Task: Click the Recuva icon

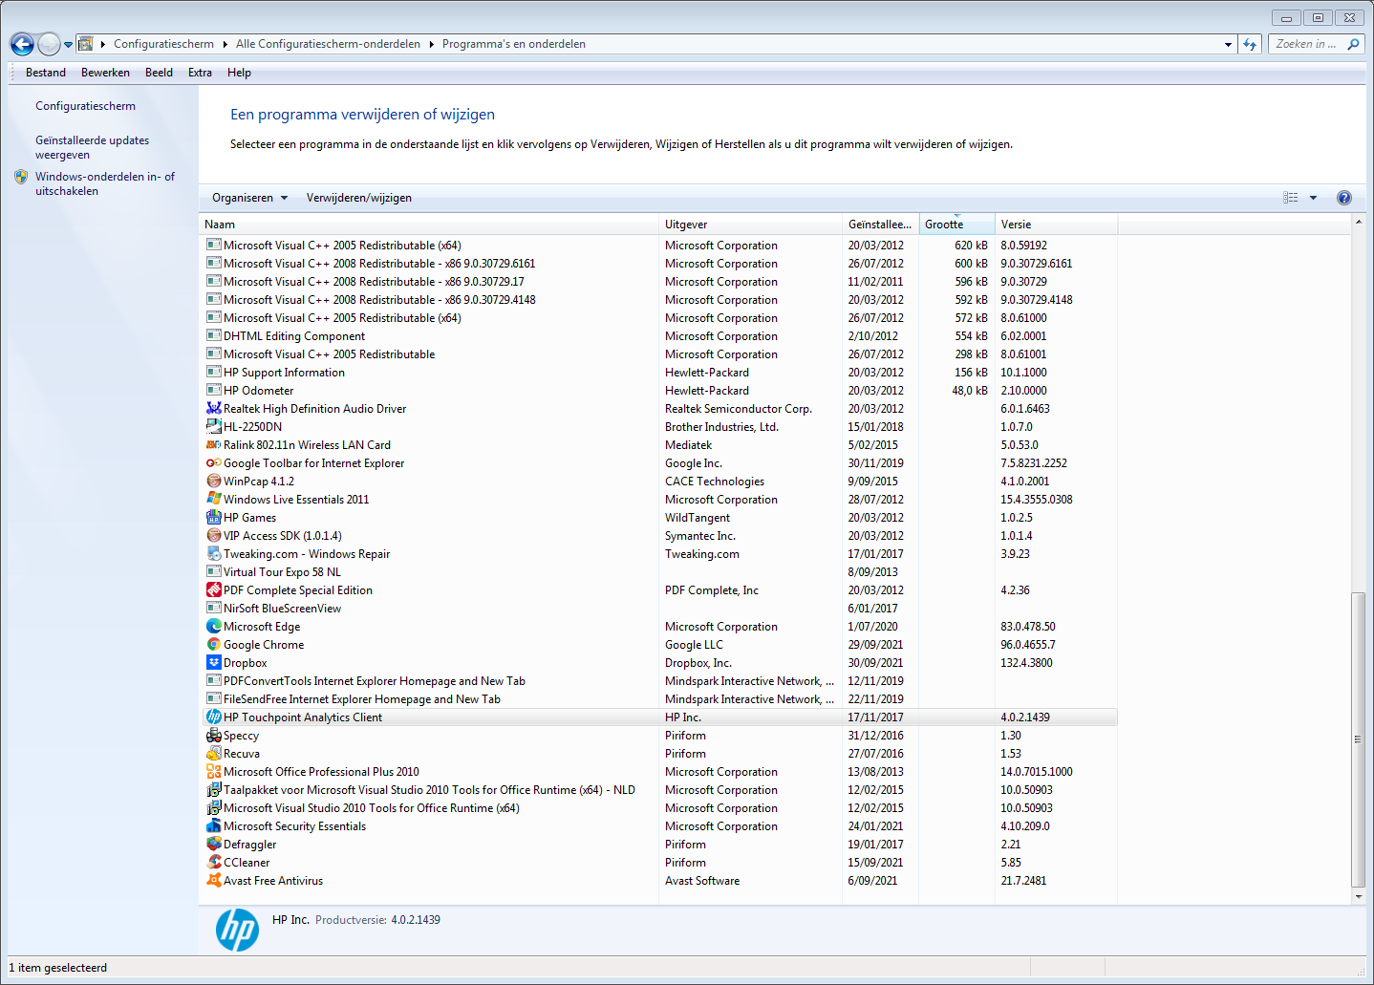Action: click(x=214, y=754)
